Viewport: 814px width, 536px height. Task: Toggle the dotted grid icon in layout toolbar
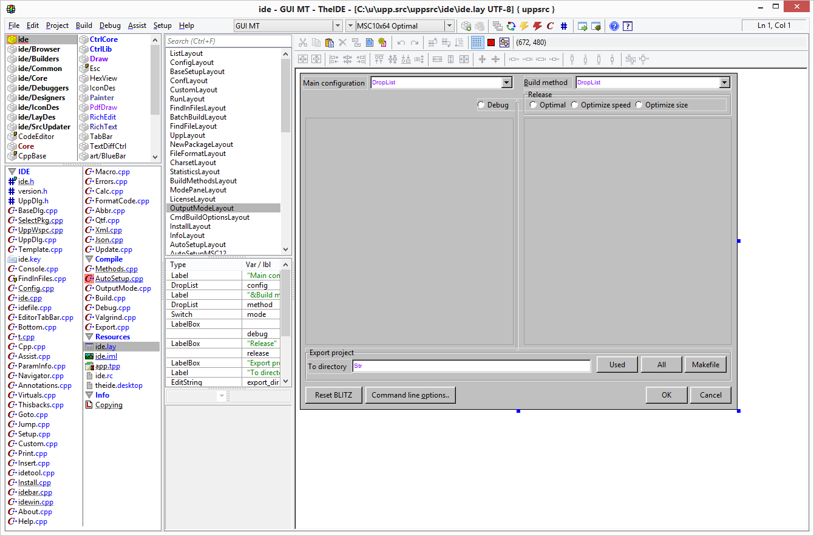[x=477, y=42]
